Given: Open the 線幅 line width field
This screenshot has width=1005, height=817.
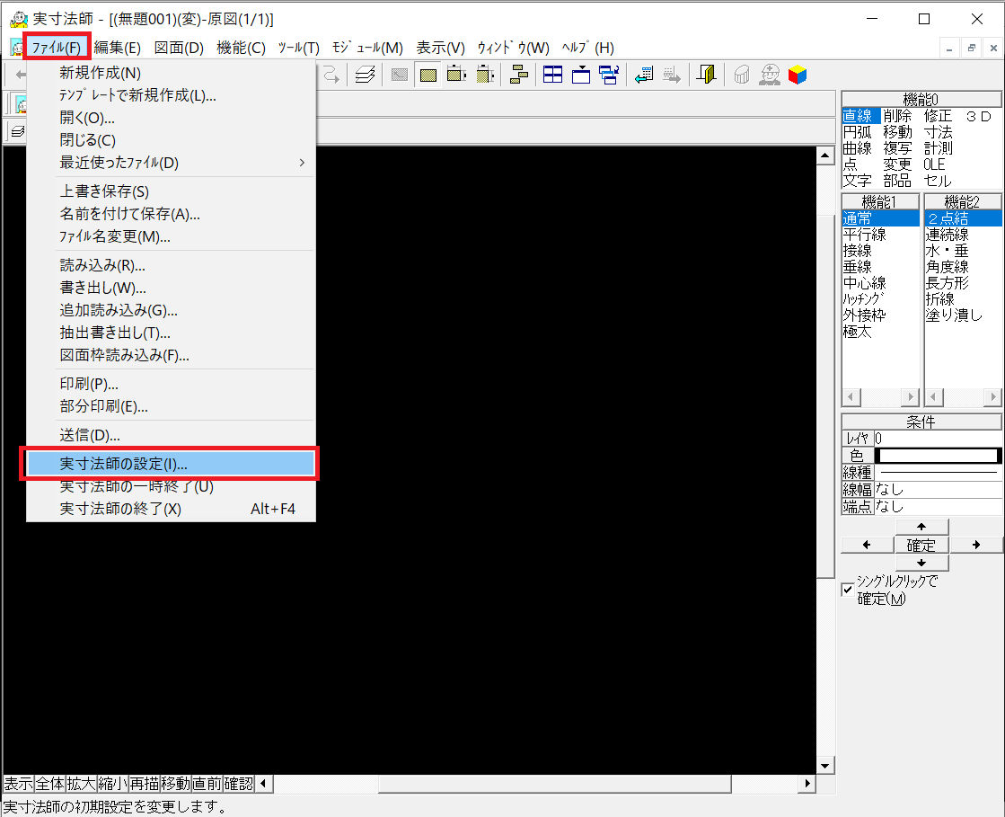Looking at the screenshot, I should coord(938,490).
